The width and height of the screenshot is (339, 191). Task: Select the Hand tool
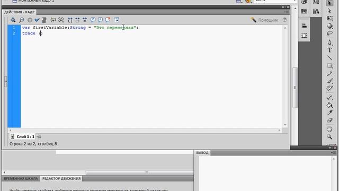(x=329, y=129)
